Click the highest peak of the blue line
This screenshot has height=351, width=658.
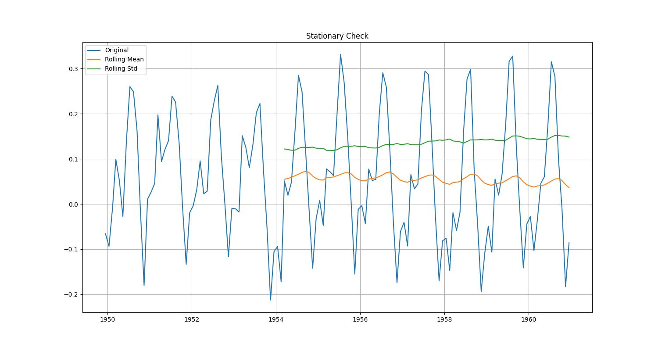point(341,55)
